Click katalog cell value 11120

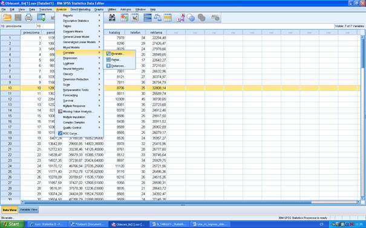click(x=114, y=166)
